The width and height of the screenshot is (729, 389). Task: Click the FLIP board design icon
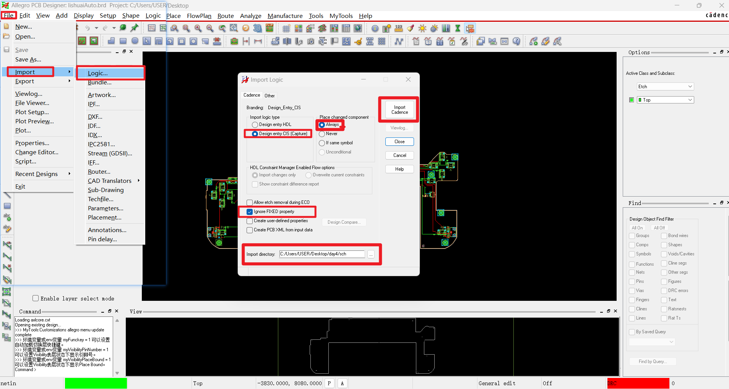click(x=270, y=28)
